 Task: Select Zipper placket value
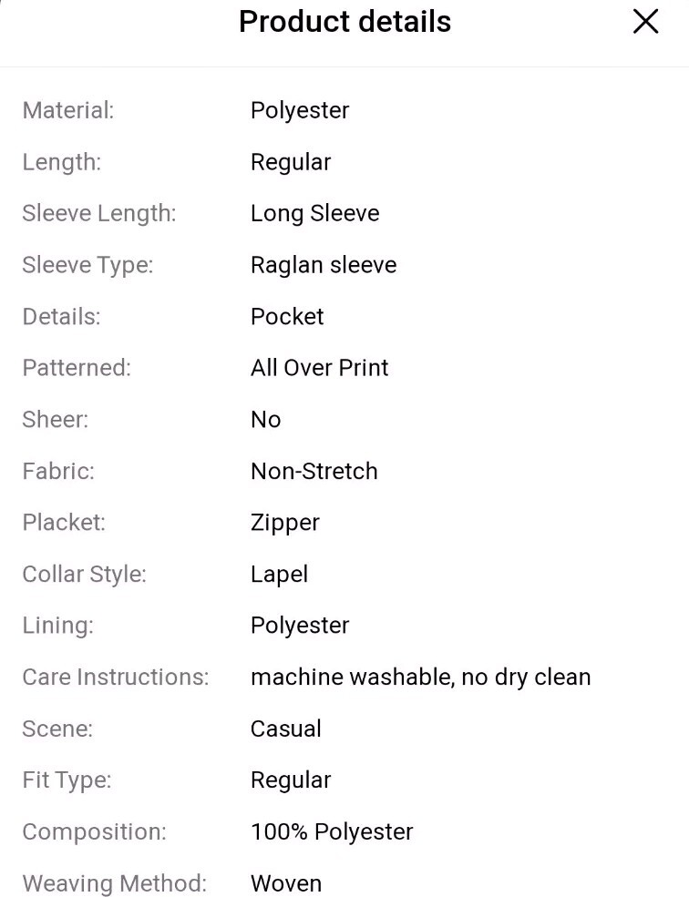tap(284, 523)
